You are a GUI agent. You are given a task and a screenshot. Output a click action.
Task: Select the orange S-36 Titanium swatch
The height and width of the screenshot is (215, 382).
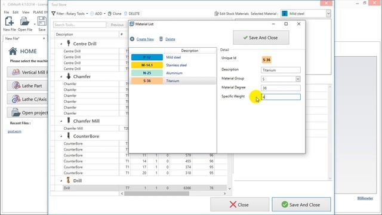click(147, 81)
